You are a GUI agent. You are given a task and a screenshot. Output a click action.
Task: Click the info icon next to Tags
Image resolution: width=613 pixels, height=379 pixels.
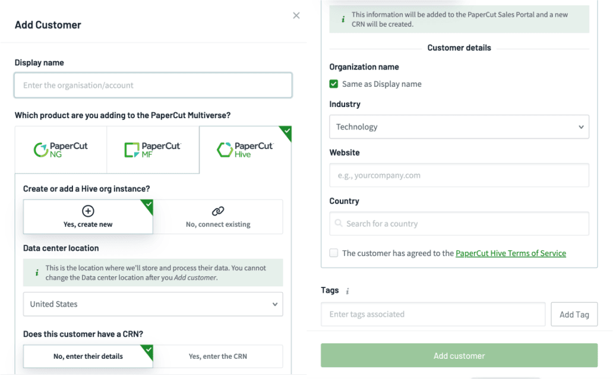pos(347,291)
